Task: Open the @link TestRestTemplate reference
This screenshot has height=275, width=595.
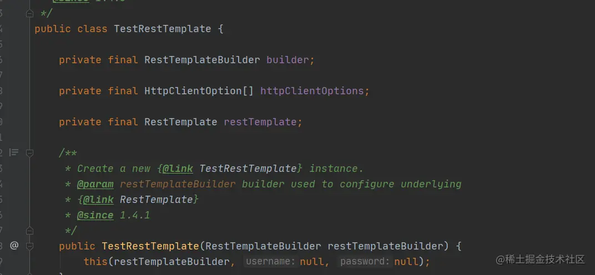Action: point(248,169)
